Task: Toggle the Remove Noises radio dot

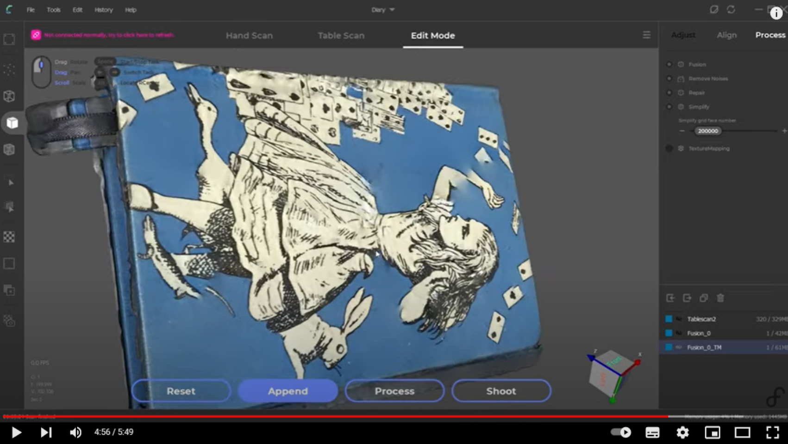Action: coord(669,79)
